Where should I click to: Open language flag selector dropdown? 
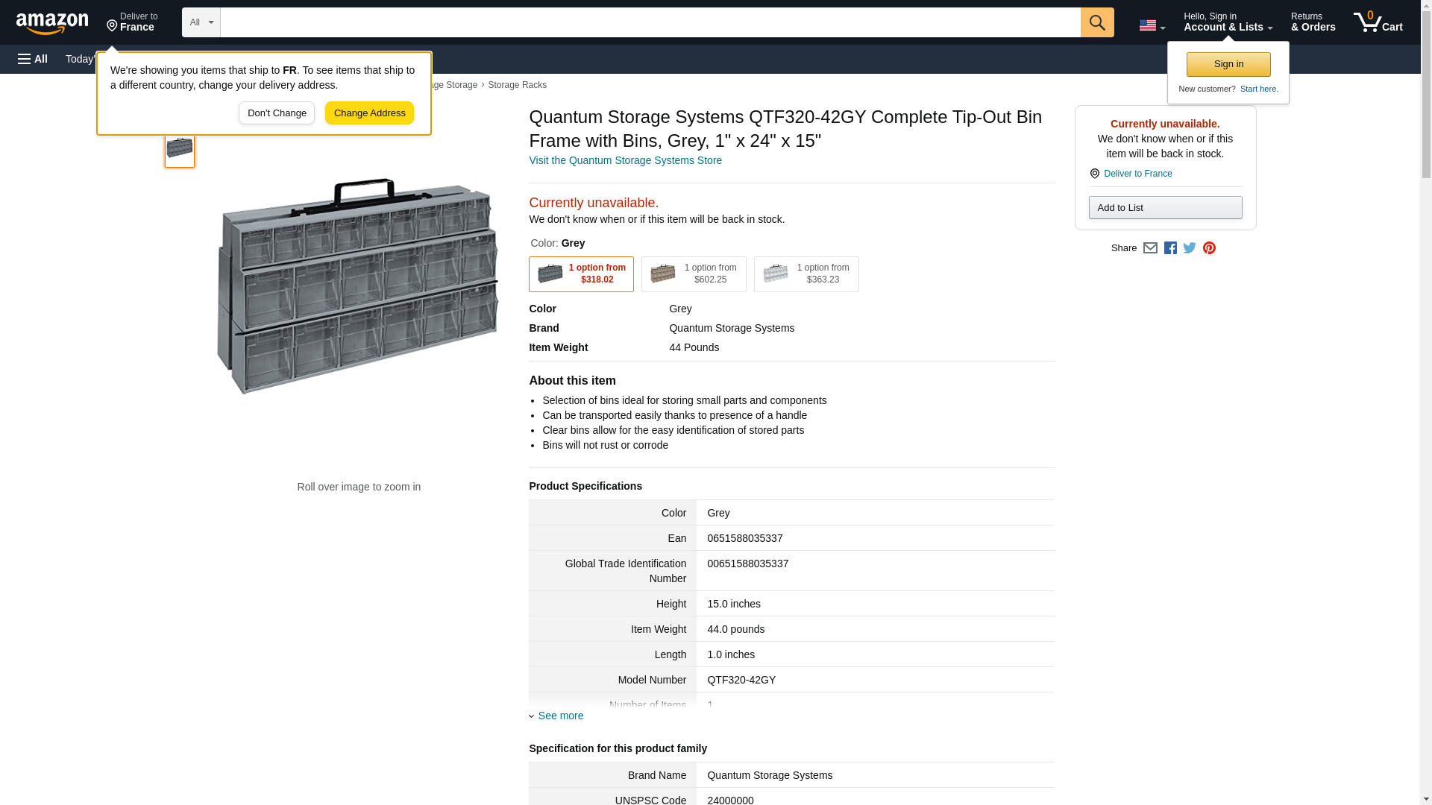pyautogui.click(x=1152, y=25)
